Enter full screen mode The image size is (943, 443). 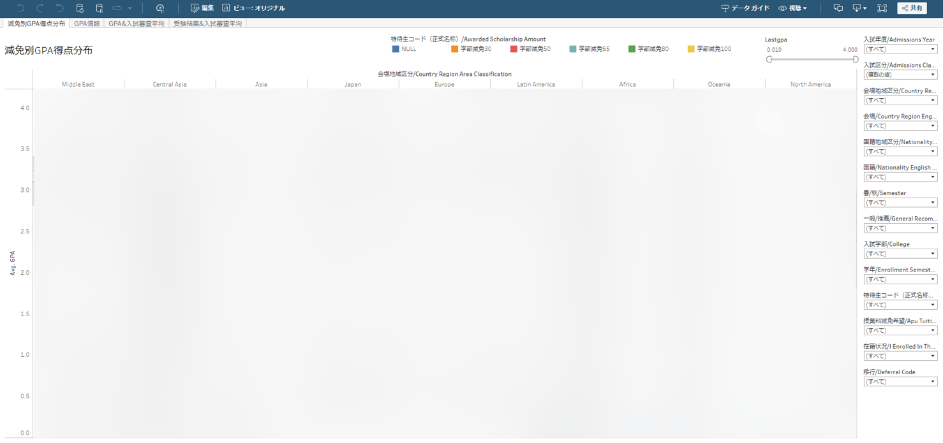point(882,8)
